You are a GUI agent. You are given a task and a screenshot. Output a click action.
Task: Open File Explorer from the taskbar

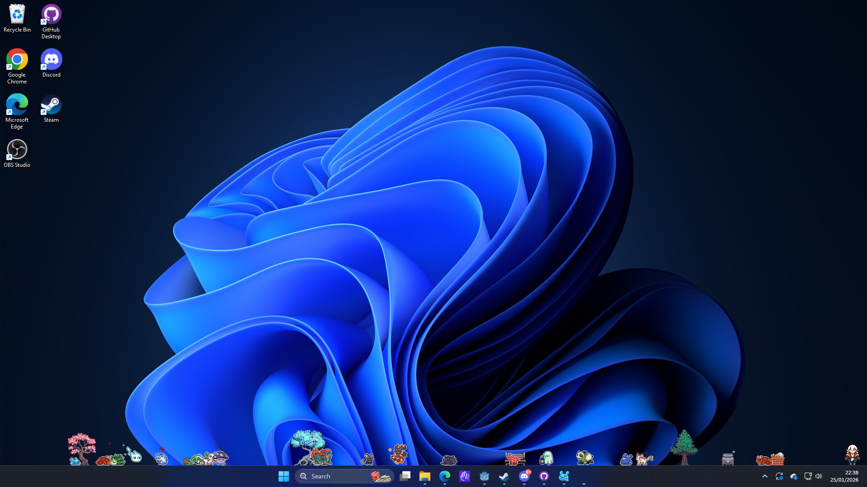click(x=424, y=477)
